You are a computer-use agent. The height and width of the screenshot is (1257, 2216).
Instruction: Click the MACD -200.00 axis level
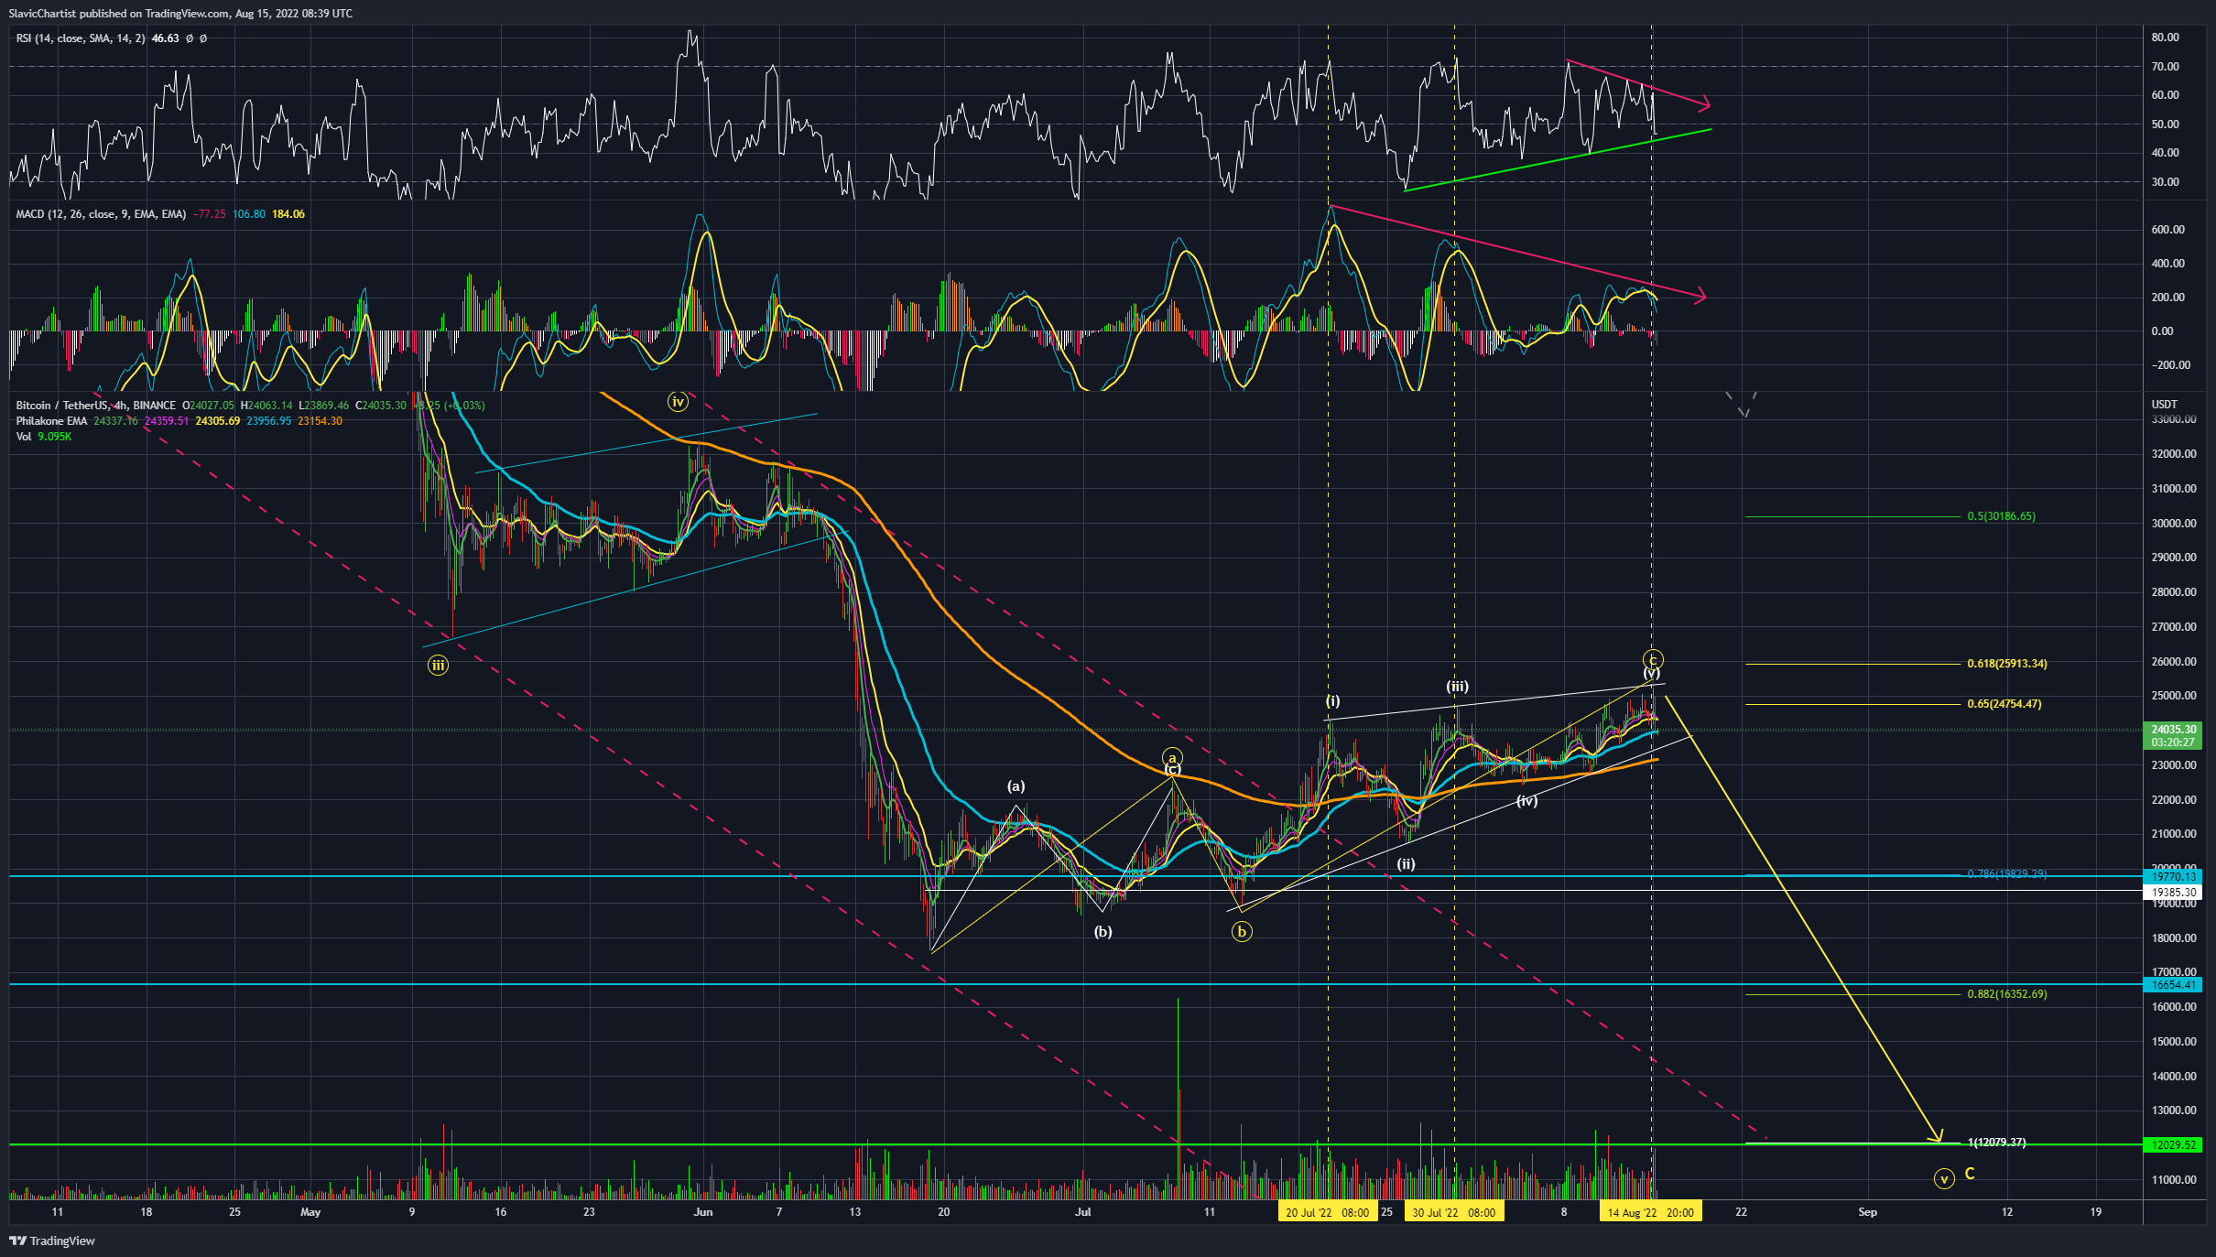(x=2169, y=365)
